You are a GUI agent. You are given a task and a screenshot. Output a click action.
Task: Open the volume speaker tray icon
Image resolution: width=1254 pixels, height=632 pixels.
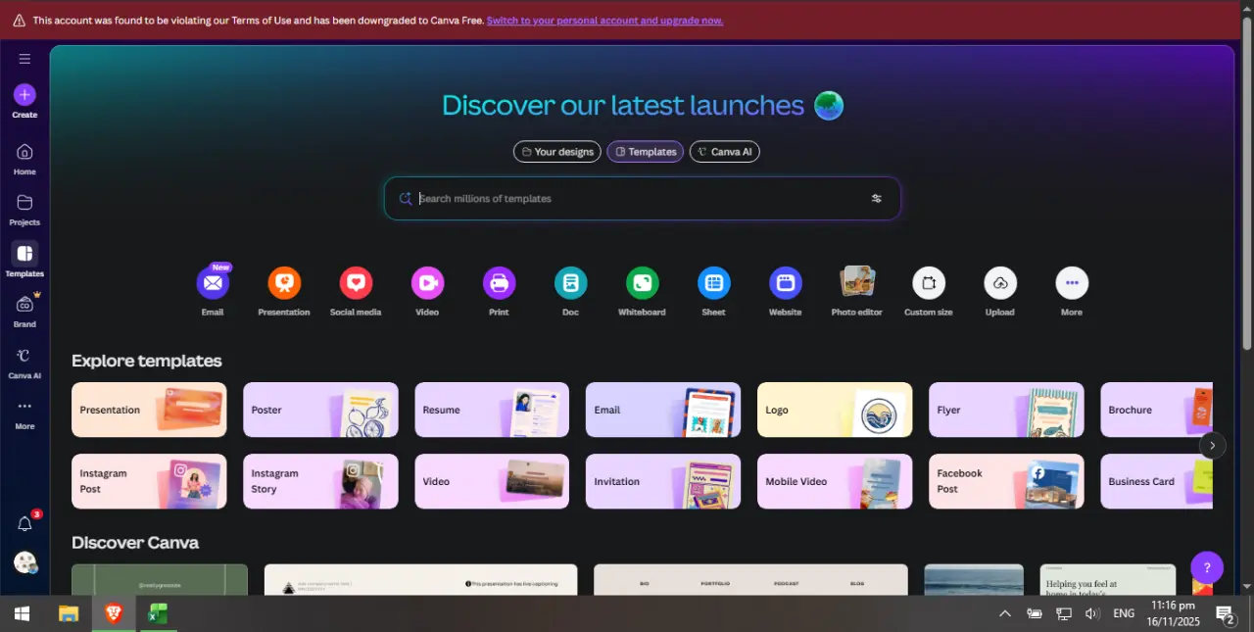click(1092, 614)
